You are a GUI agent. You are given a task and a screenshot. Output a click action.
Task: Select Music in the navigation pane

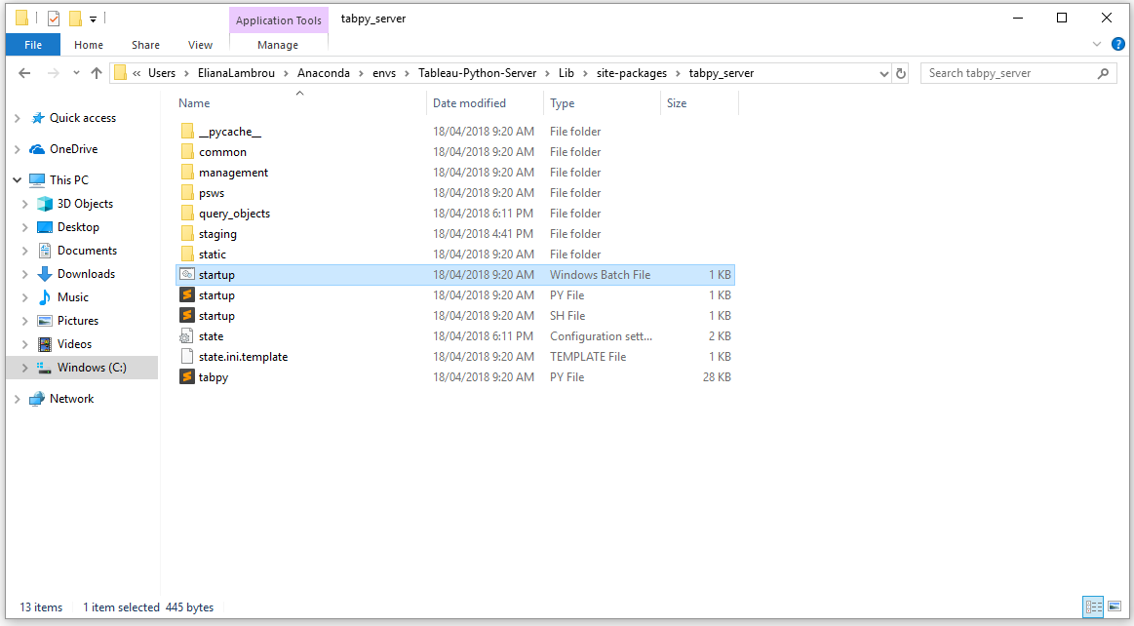(73, 297)
